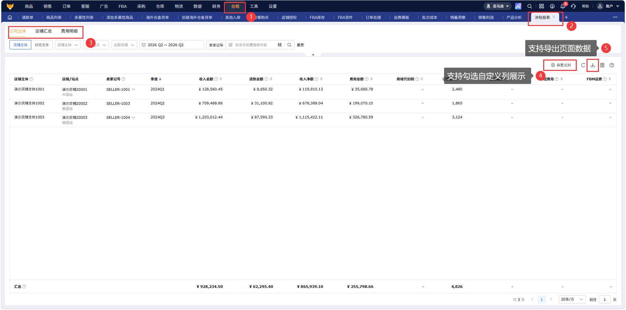Open the apps grid icon in the top bar
The height and width of the screenshot is (310, 626).
click(542, 6)
